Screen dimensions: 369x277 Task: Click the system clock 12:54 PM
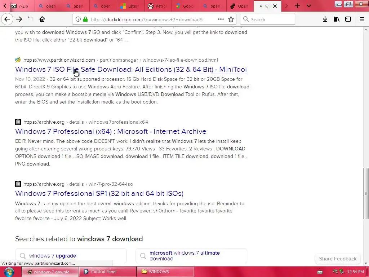tap(355, 272)
